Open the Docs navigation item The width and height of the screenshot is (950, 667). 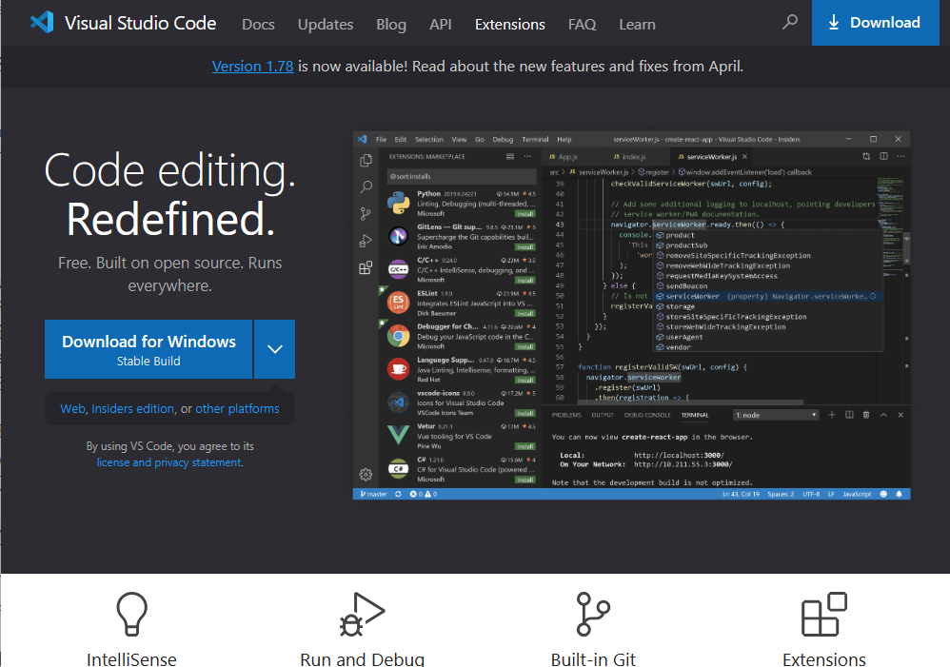(258, 24)
